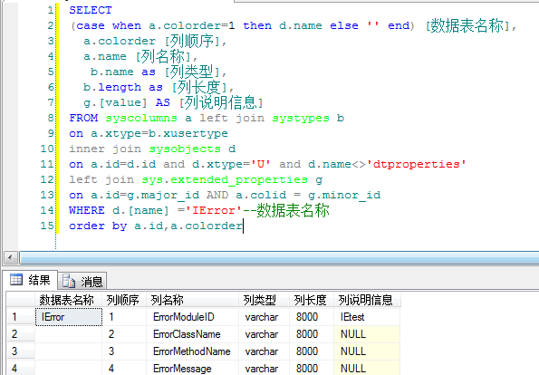Click the horizontal scrollbar track of query editor
This screenshot has width=539, height=375.
[279, 257]
